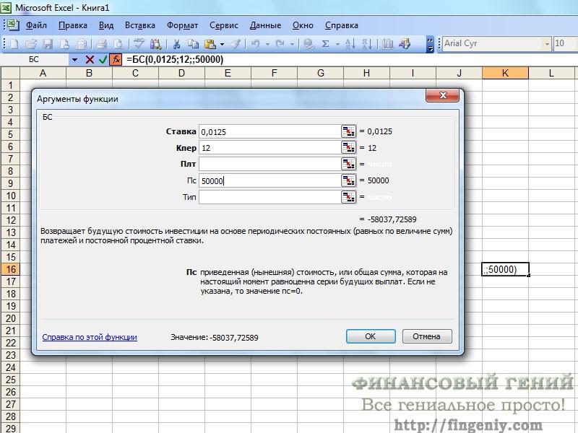The height and width of the screenshot is (433, 578).
Task: Save the workbook using the diskette icon
Action: coord(48,44)
